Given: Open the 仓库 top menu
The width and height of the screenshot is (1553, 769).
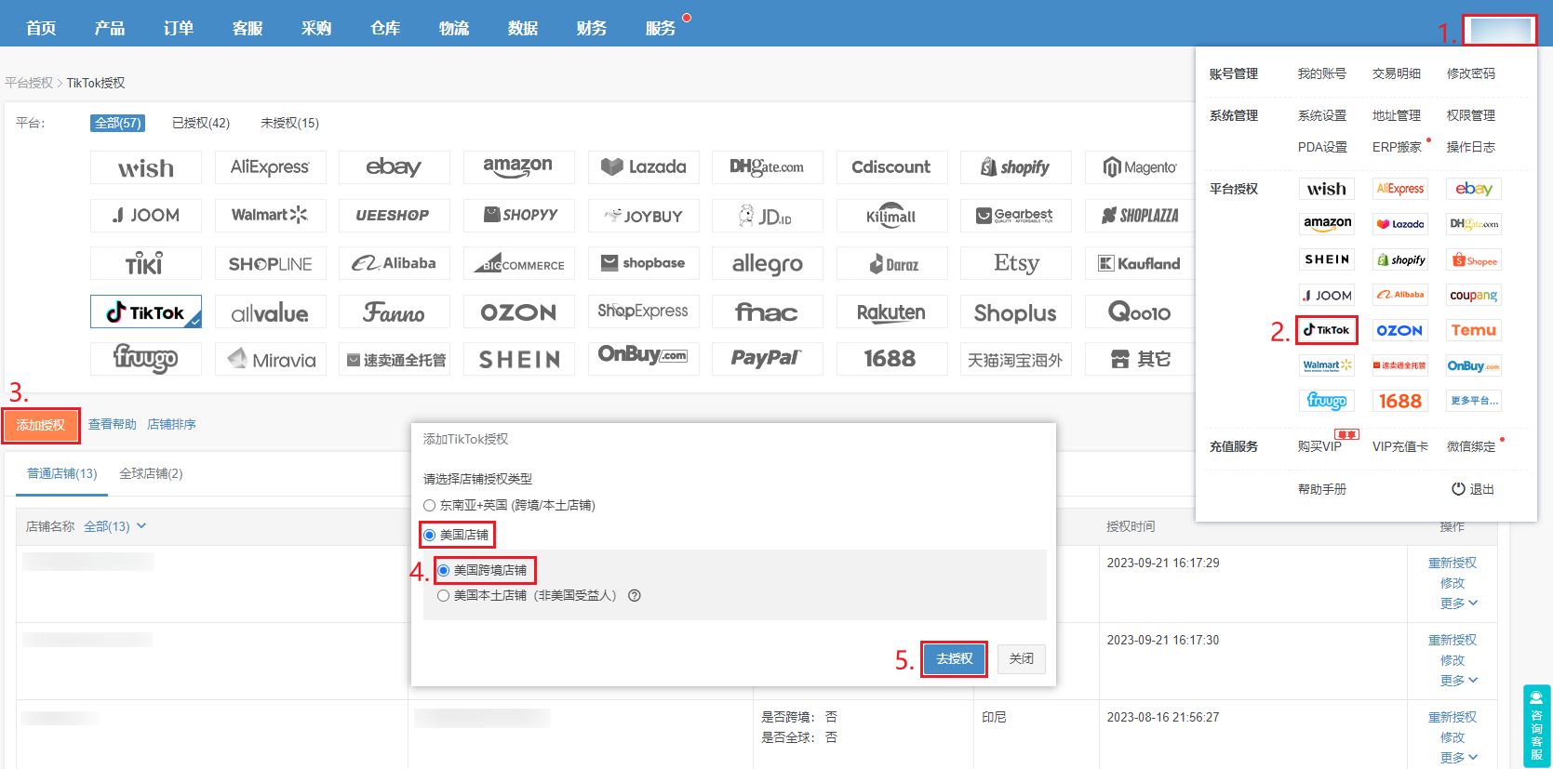Looking at the screenshot, I should tap(385, 28).
